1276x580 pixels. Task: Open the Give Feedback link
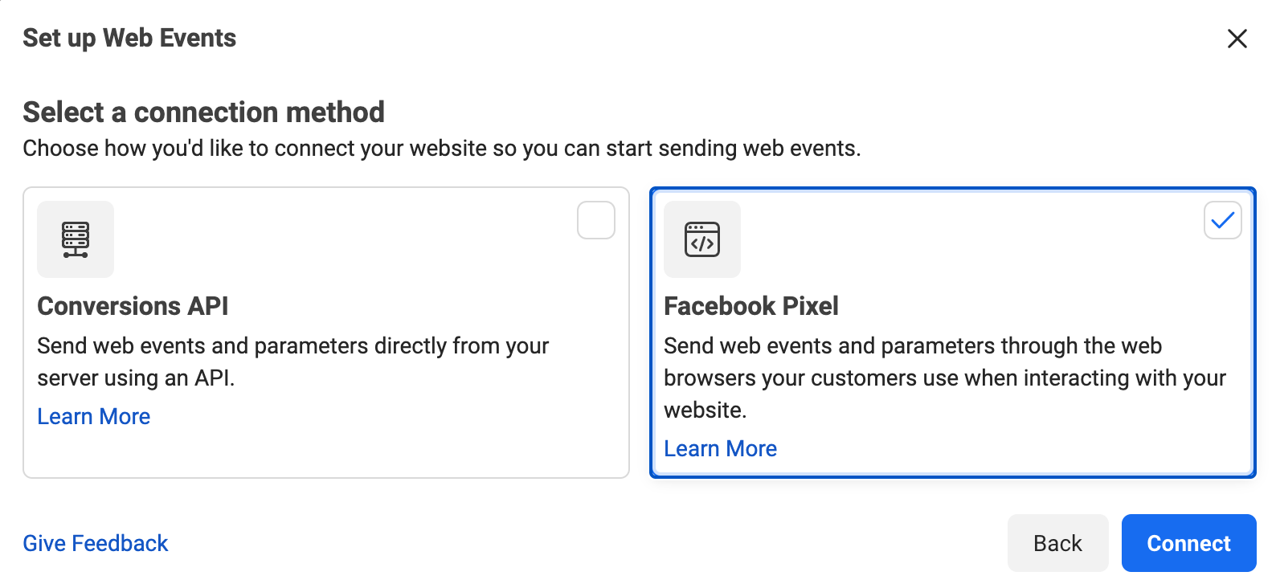click(96, 543)
